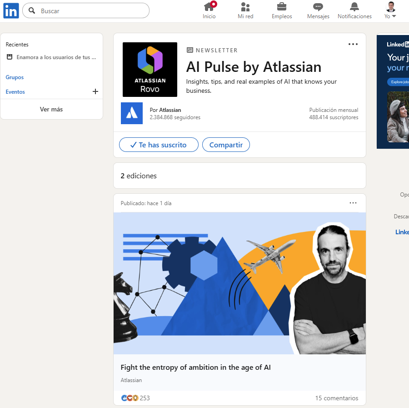409x408 pixels.
Task: Open Eventos link in sidebar
Action: click(15, 91)
